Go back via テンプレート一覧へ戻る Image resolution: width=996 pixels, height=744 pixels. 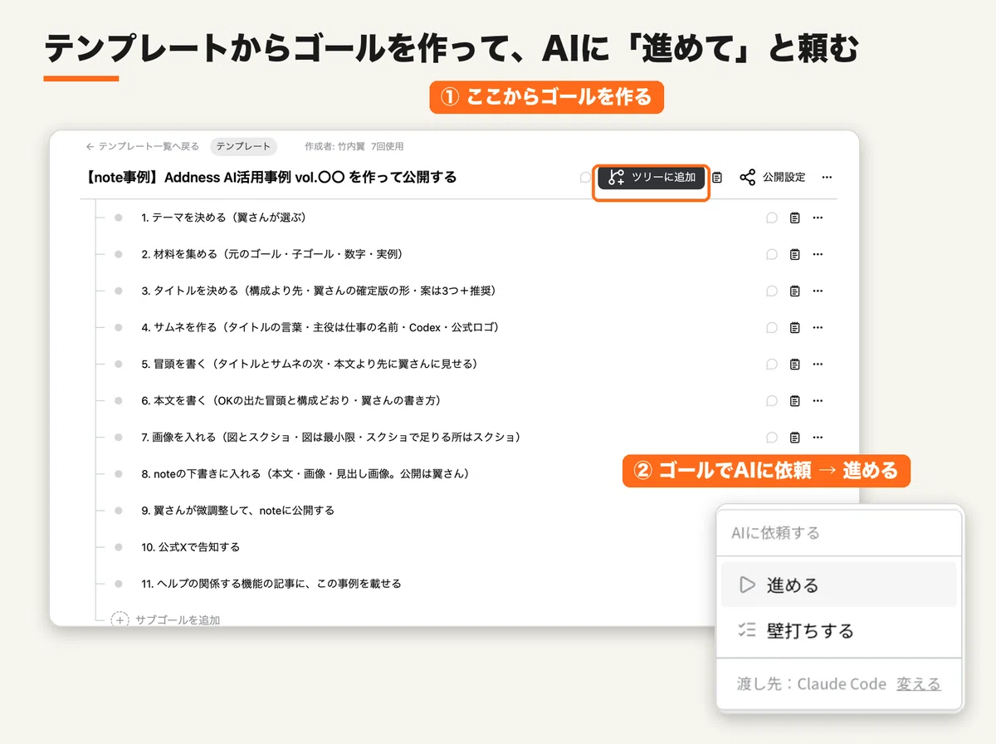click(142, 146)
